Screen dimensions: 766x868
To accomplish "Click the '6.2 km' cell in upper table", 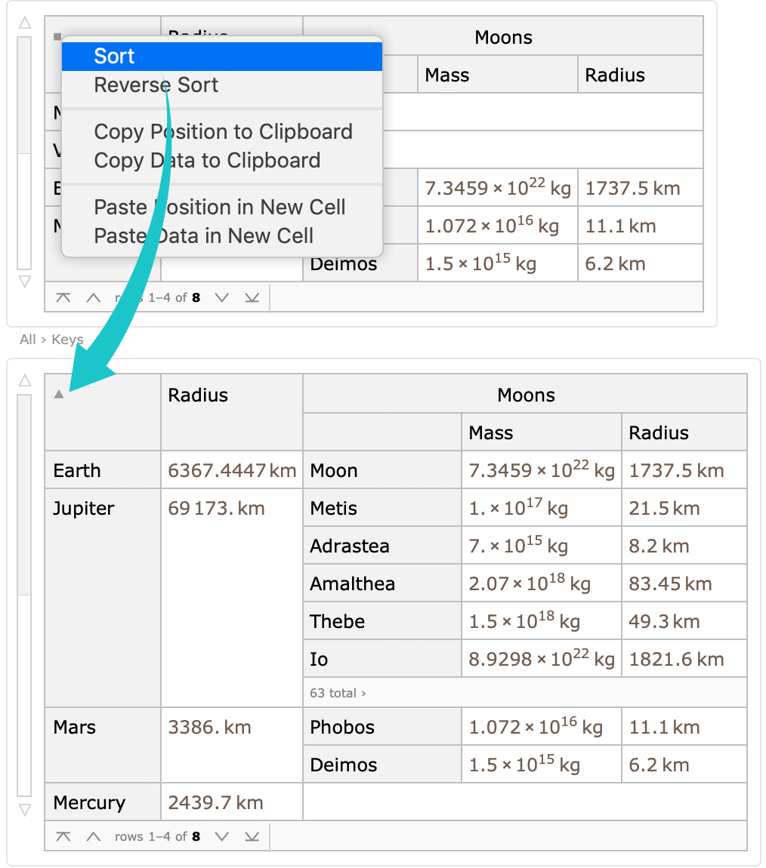I will click(x=641, y=263).
